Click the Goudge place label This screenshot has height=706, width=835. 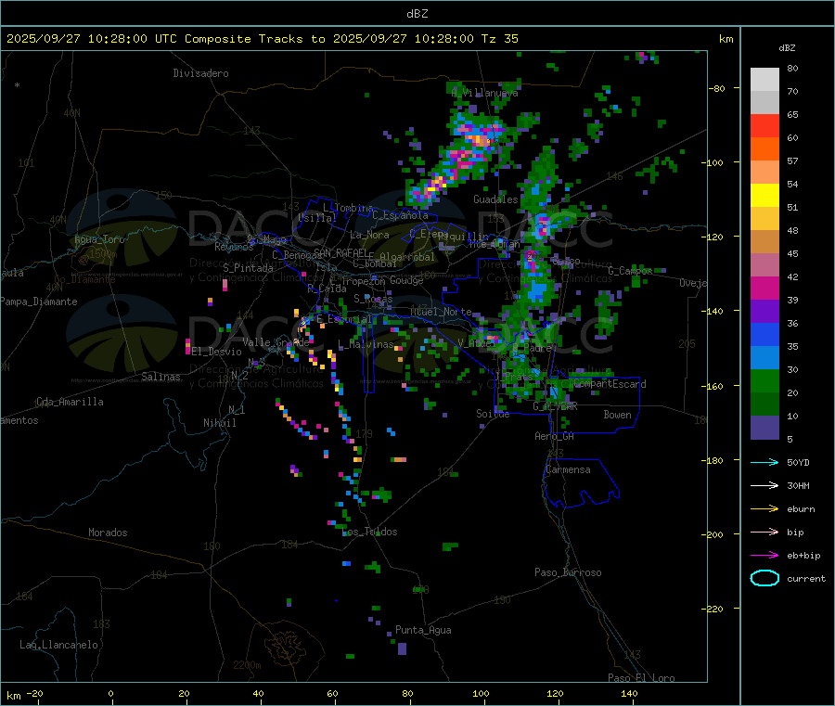pos(406,280)
